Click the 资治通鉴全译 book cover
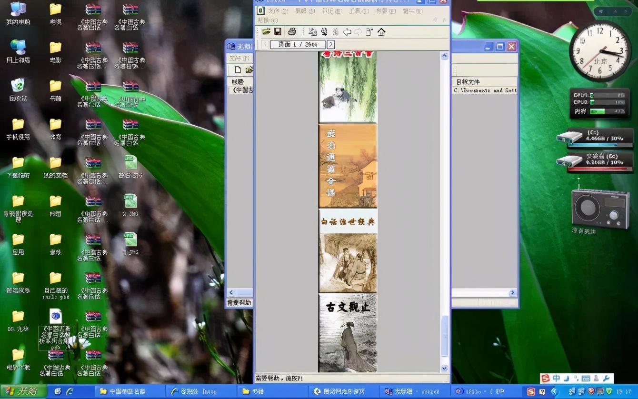 (348, 166)
